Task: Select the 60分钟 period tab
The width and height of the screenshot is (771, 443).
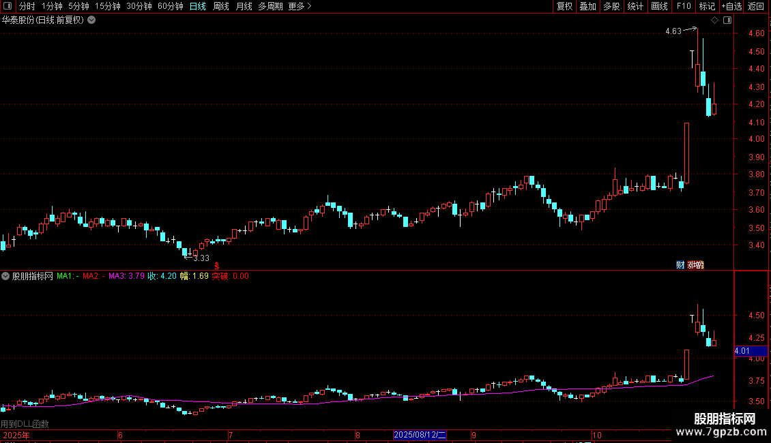Action: click(171, 6)
